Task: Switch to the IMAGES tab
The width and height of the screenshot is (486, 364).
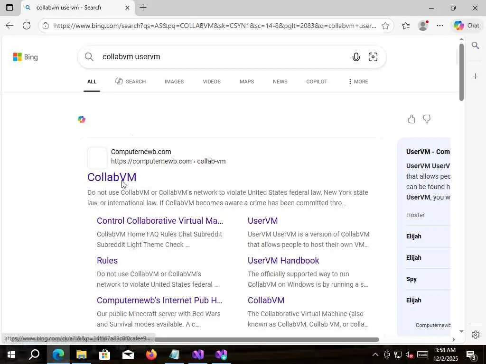Action: pyautogui.click(x=174, y=82)
